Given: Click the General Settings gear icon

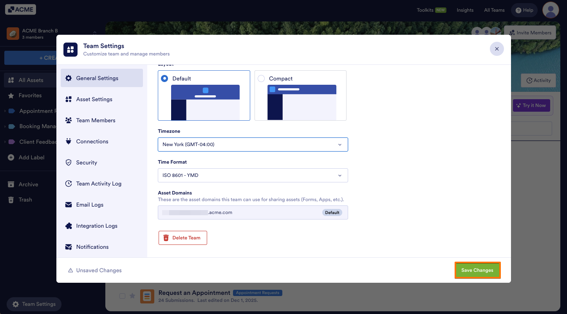Looking at the screenshot, I should (x=69, y=78).
